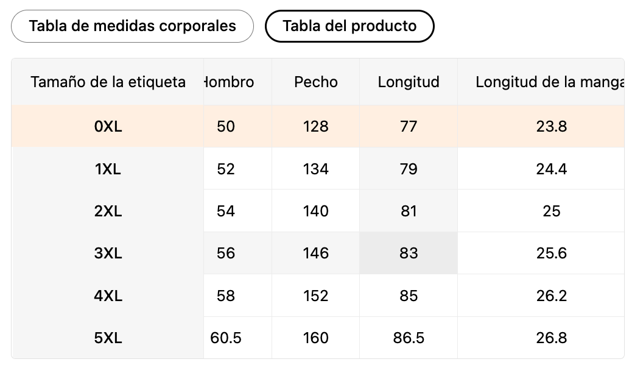Screen dimensions: 632x373
Task: Select the 5XL size label
Action: [x=108, y=338]
